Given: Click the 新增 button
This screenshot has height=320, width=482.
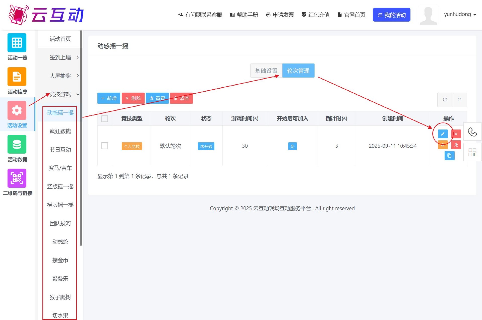Looking at the screenshot, I should click(109, 98).
